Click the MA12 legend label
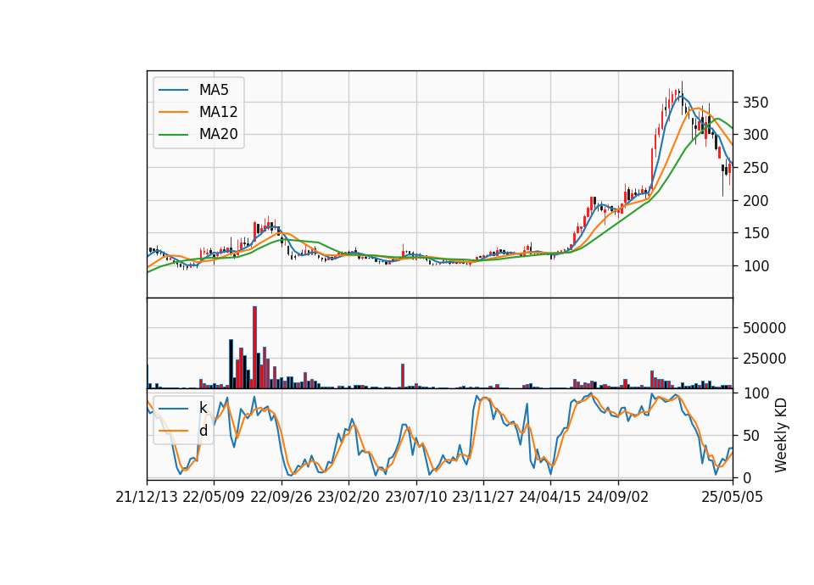Image resolution: width=814 pixels, height=585 pixels. pyautogui.click(x=219, y=112)
